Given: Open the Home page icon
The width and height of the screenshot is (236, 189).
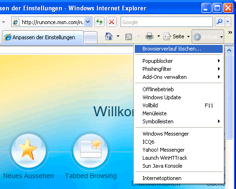Looking at the screenshot, I should tap(109, 36).
